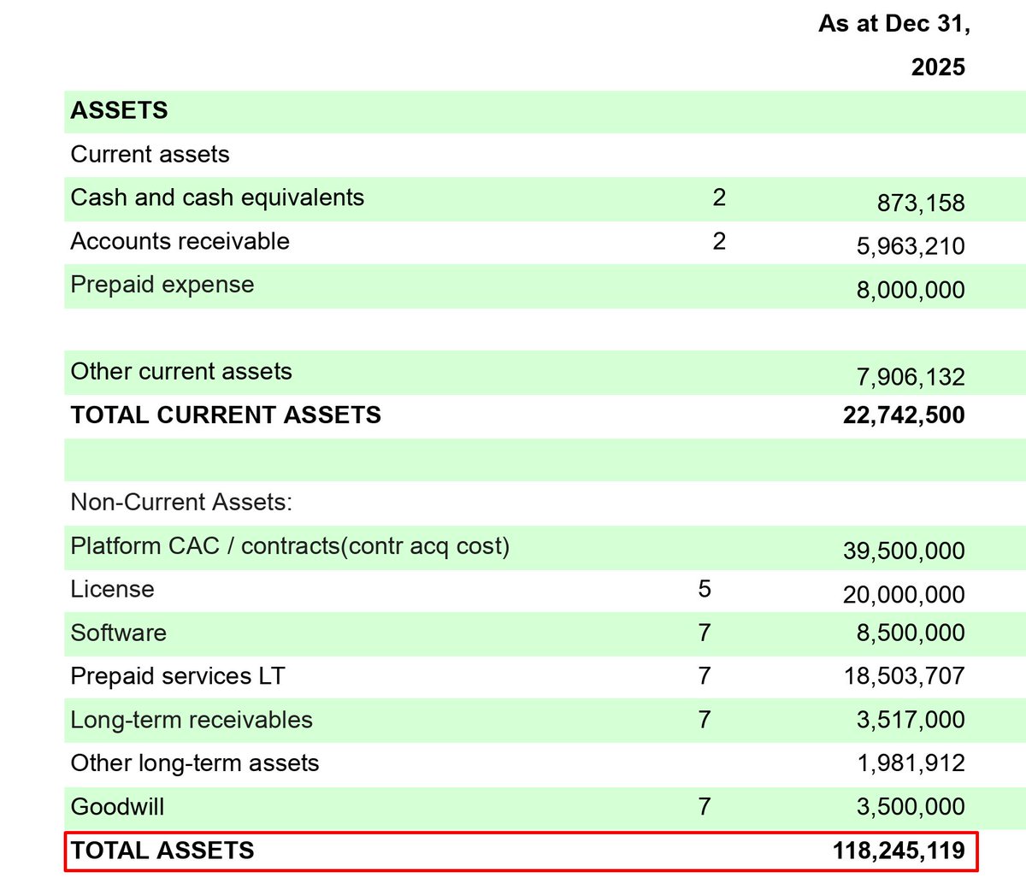Click note number 7 in the Software row

click(705, 633)
